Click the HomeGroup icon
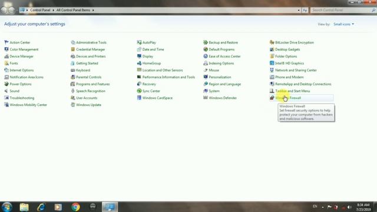 [x=139, y=63]
